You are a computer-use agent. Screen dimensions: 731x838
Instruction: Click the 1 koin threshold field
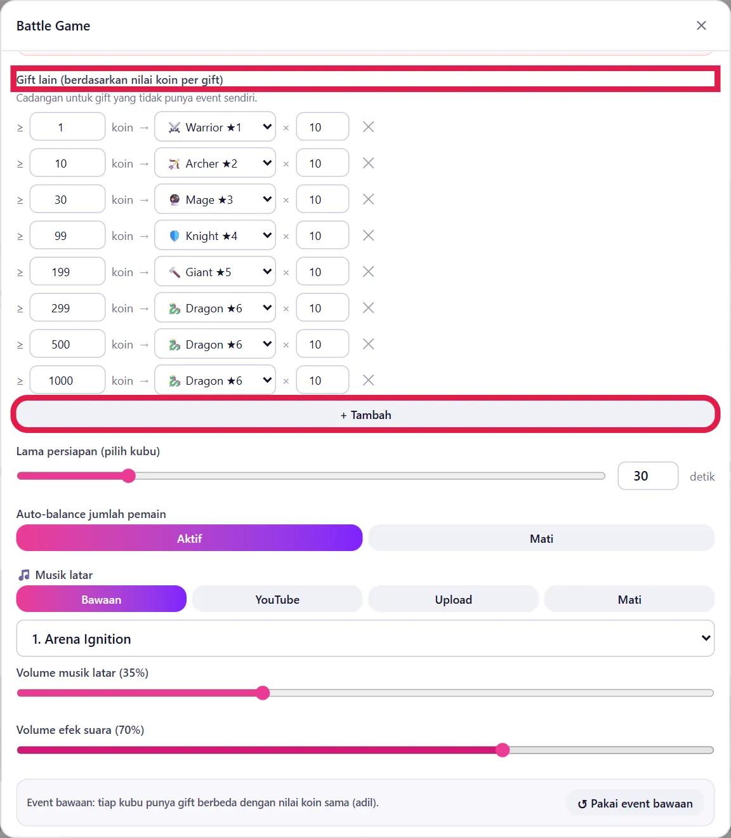pyautogui.click(x=67, y=127)
